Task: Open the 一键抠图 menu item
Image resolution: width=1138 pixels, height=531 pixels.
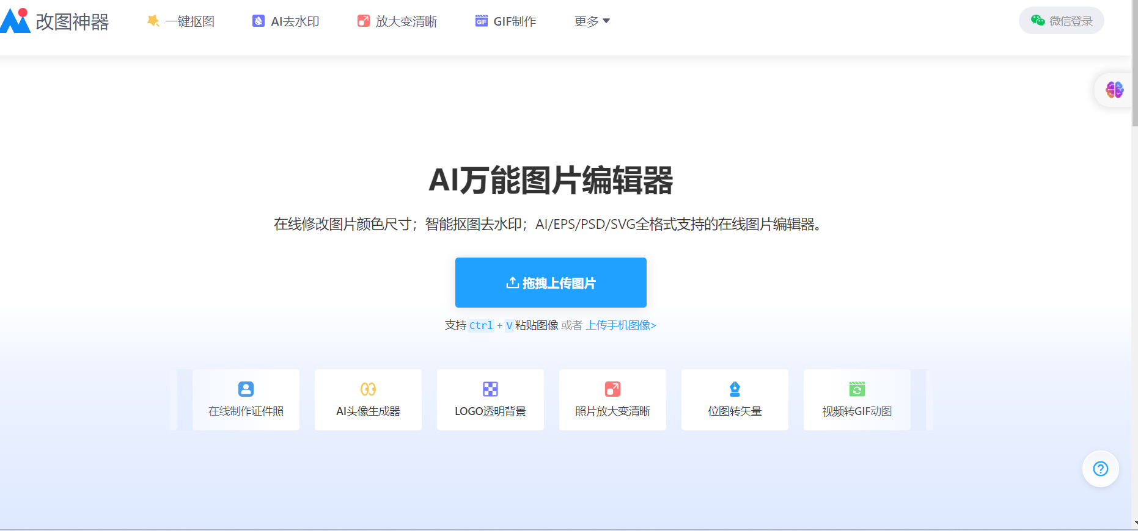Action: [x=181, y=21]
